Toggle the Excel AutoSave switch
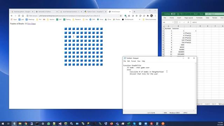The width and height of the screenshot is (224, 126). point(173,14)
